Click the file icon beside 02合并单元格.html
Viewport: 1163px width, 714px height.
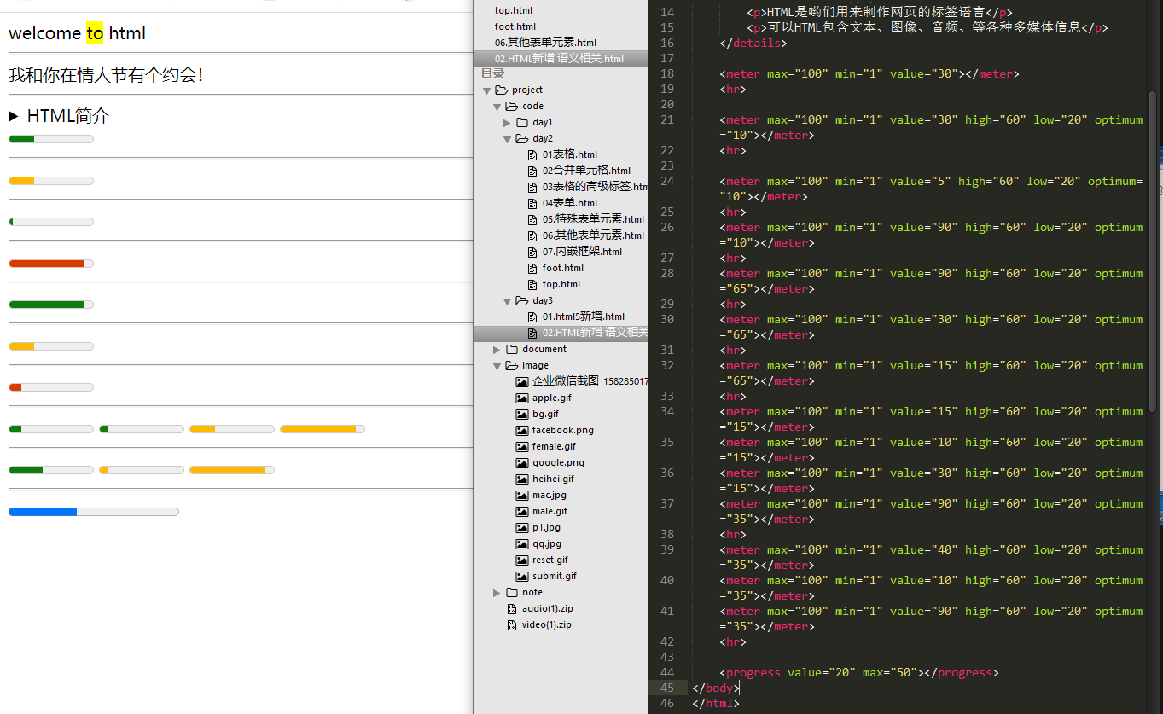pyautogui.click(x=532, y=171)
